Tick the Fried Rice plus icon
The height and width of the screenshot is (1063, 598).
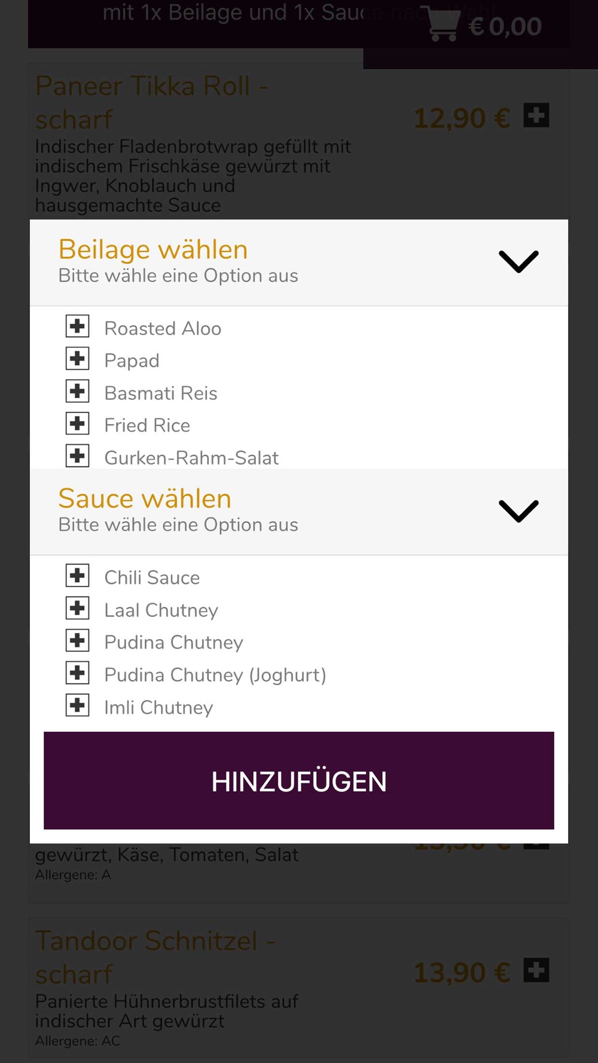(x=78, y=424)
